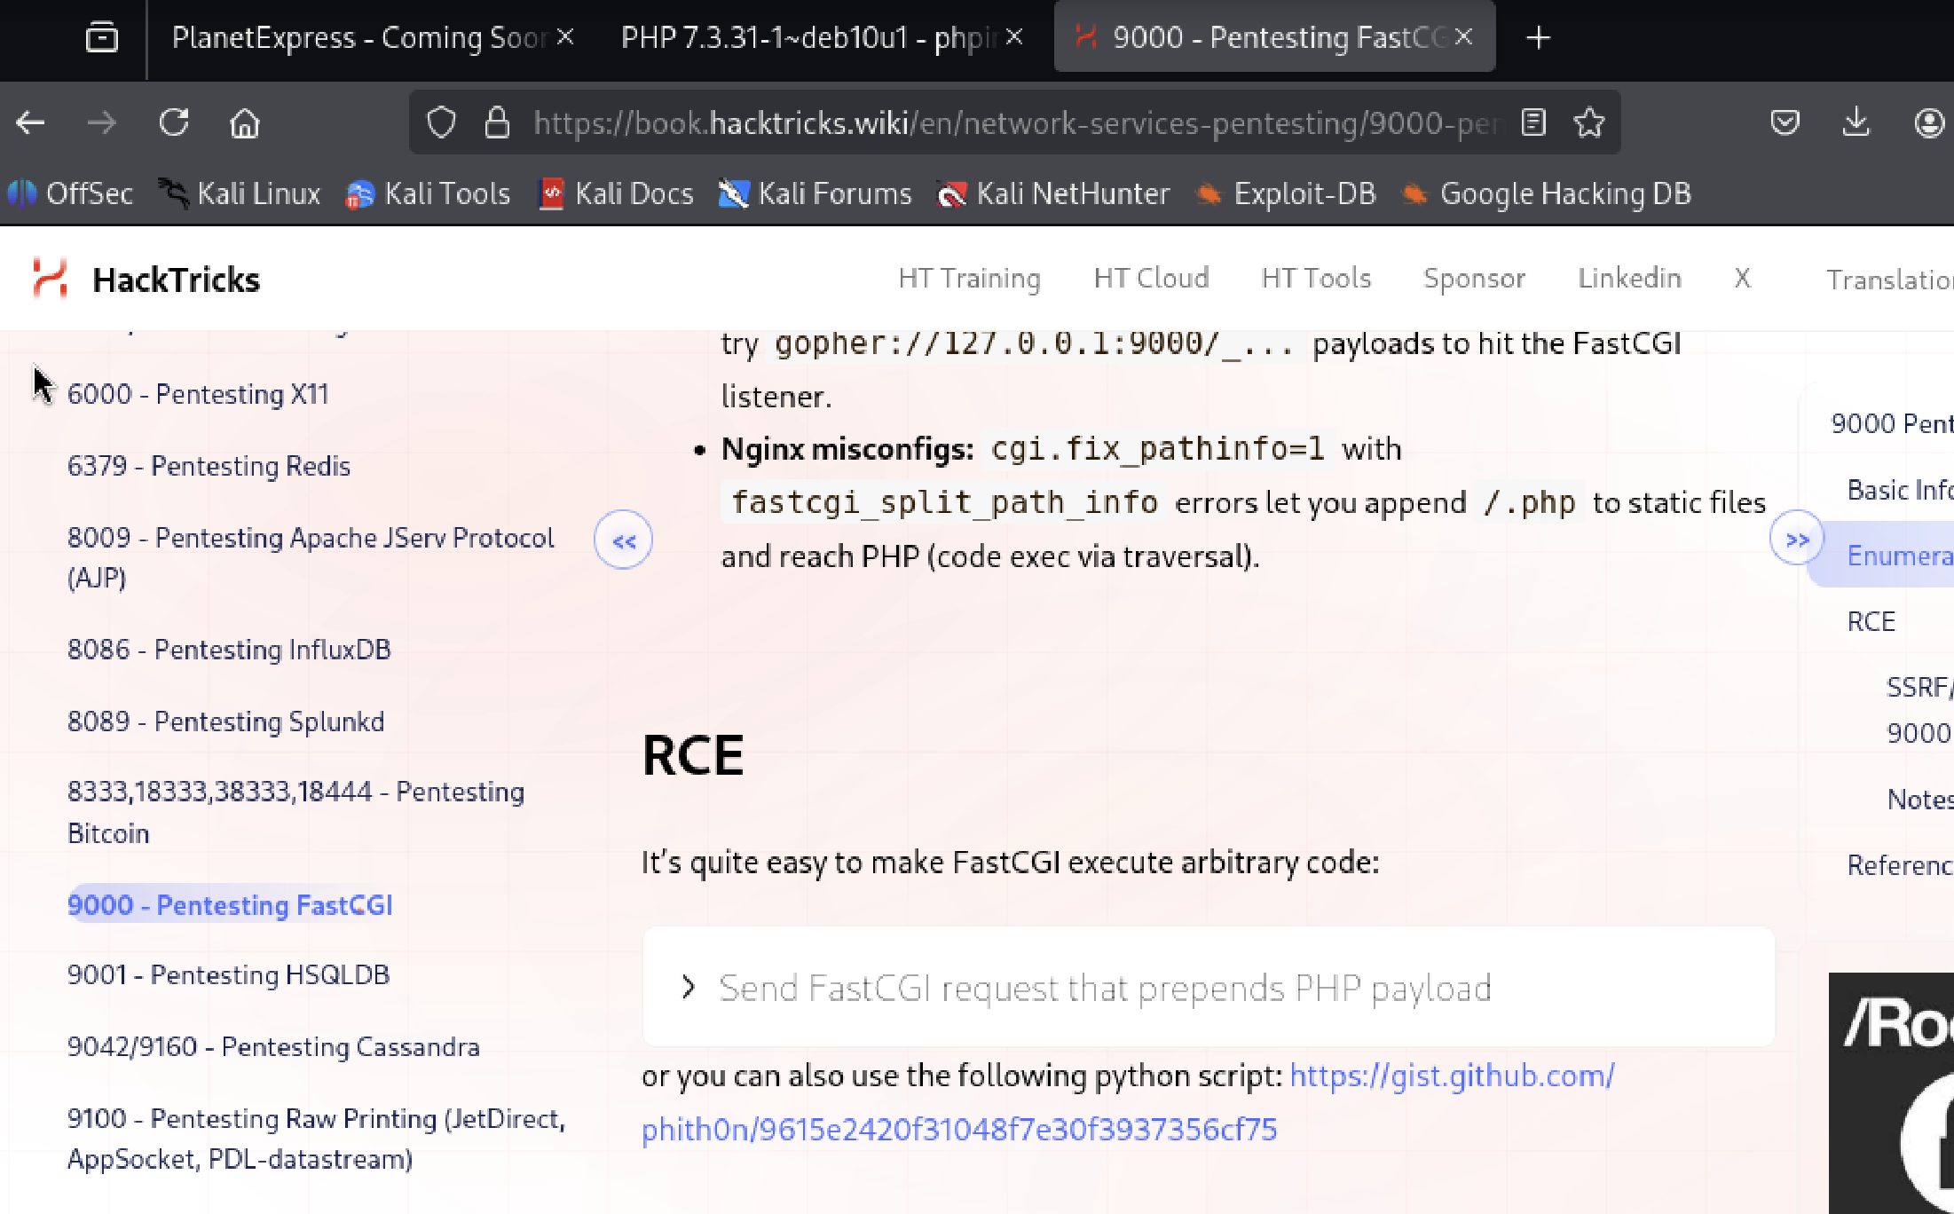Open the gist.github.com python script link
Screen dimensions: 1954x1214
tap(1127, 1102)
